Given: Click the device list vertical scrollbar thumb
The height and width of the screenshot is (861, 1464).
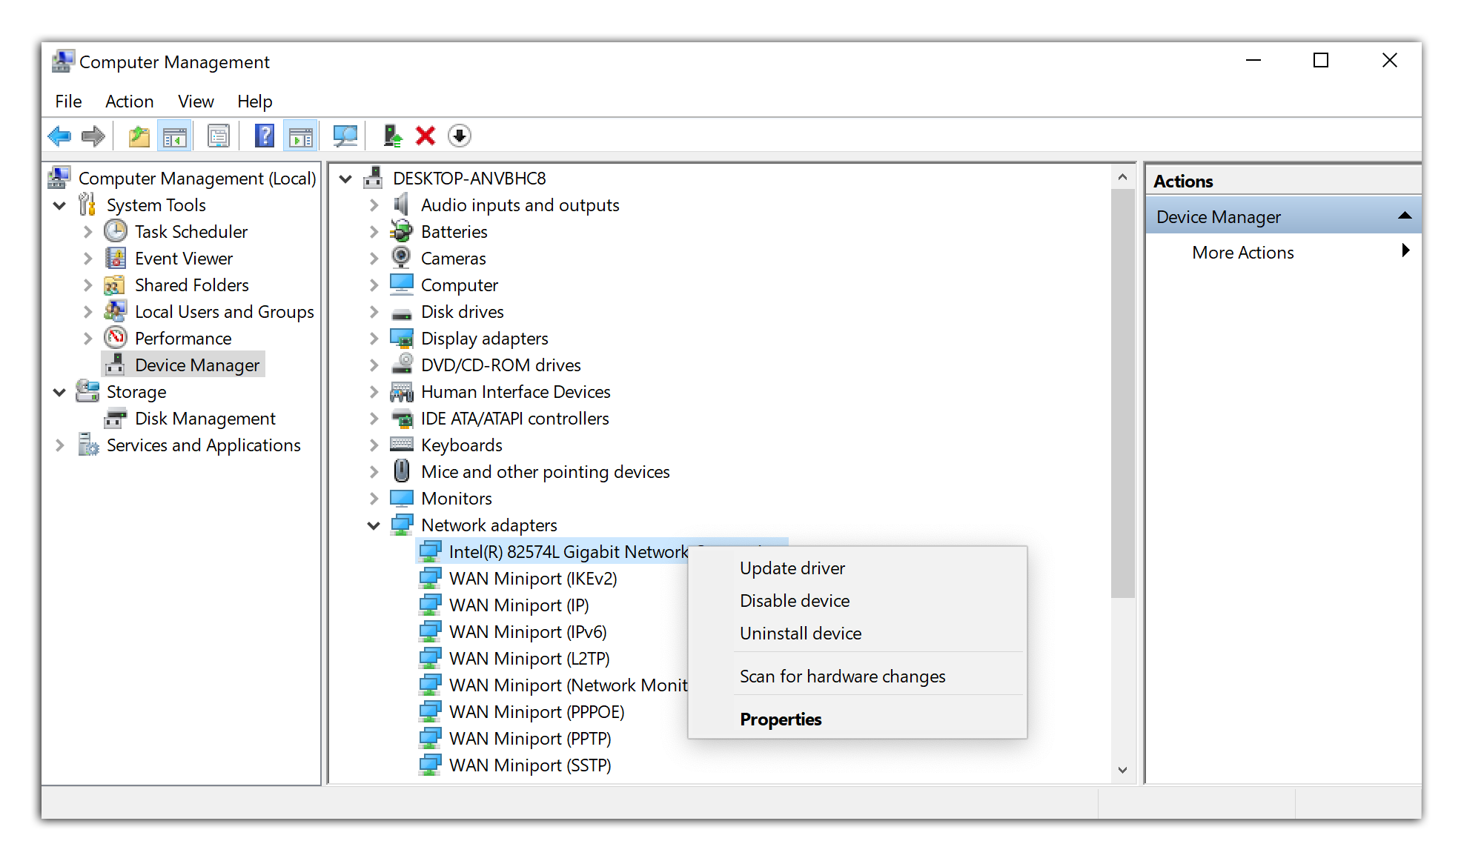Looking at the screenshot, I should pos(1122,393).
